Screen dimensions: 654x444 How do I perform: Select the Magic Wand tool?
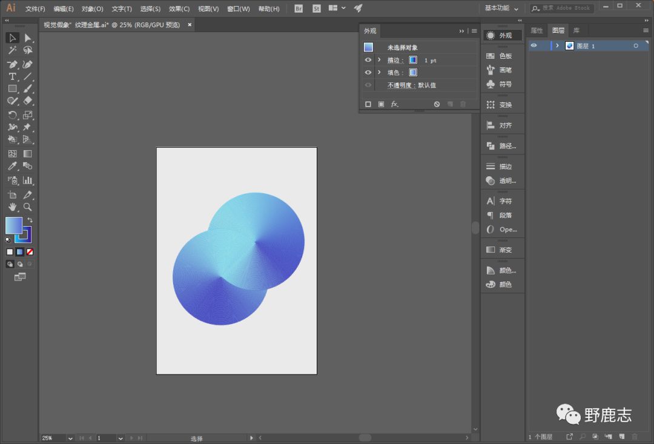tap(12, 50)
